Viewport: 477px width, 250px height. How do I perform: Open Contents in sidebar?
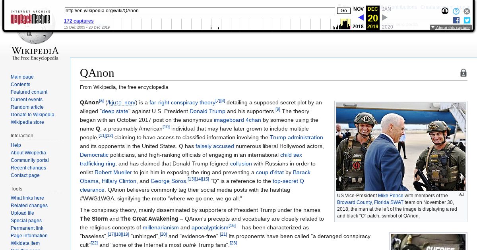point(20,85)
